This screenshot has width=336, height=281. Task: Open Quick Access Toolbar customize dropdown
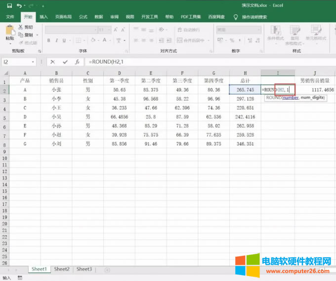click(43, 5)
